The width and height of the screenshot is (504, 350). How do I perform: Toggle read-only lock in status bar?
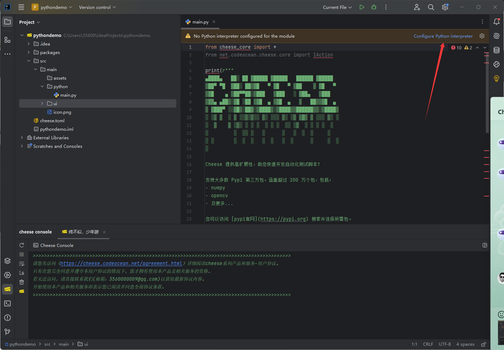[483, 344]
